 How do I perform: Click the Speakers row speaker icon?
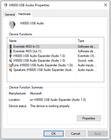pyautogui.click(x=11, y=70)
